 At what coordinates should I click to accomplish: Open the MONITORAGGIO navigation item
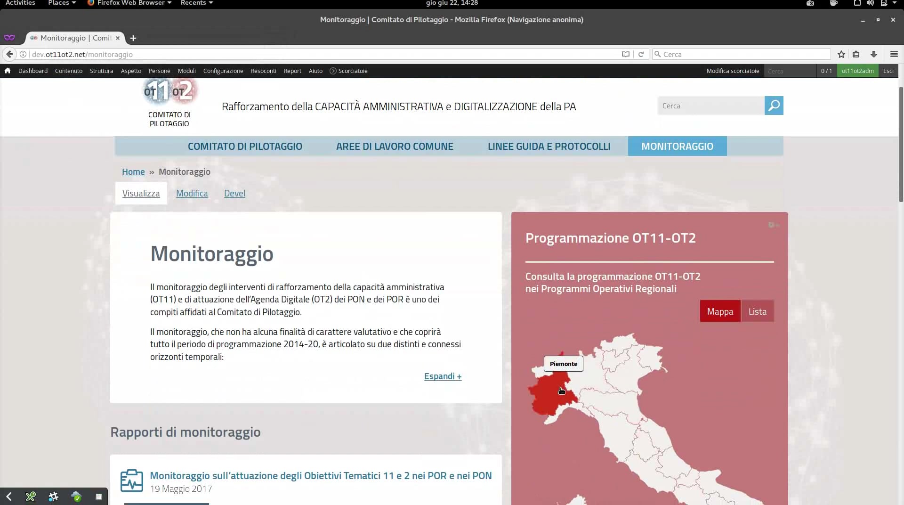pyautogui.click(x=677, y=146)
